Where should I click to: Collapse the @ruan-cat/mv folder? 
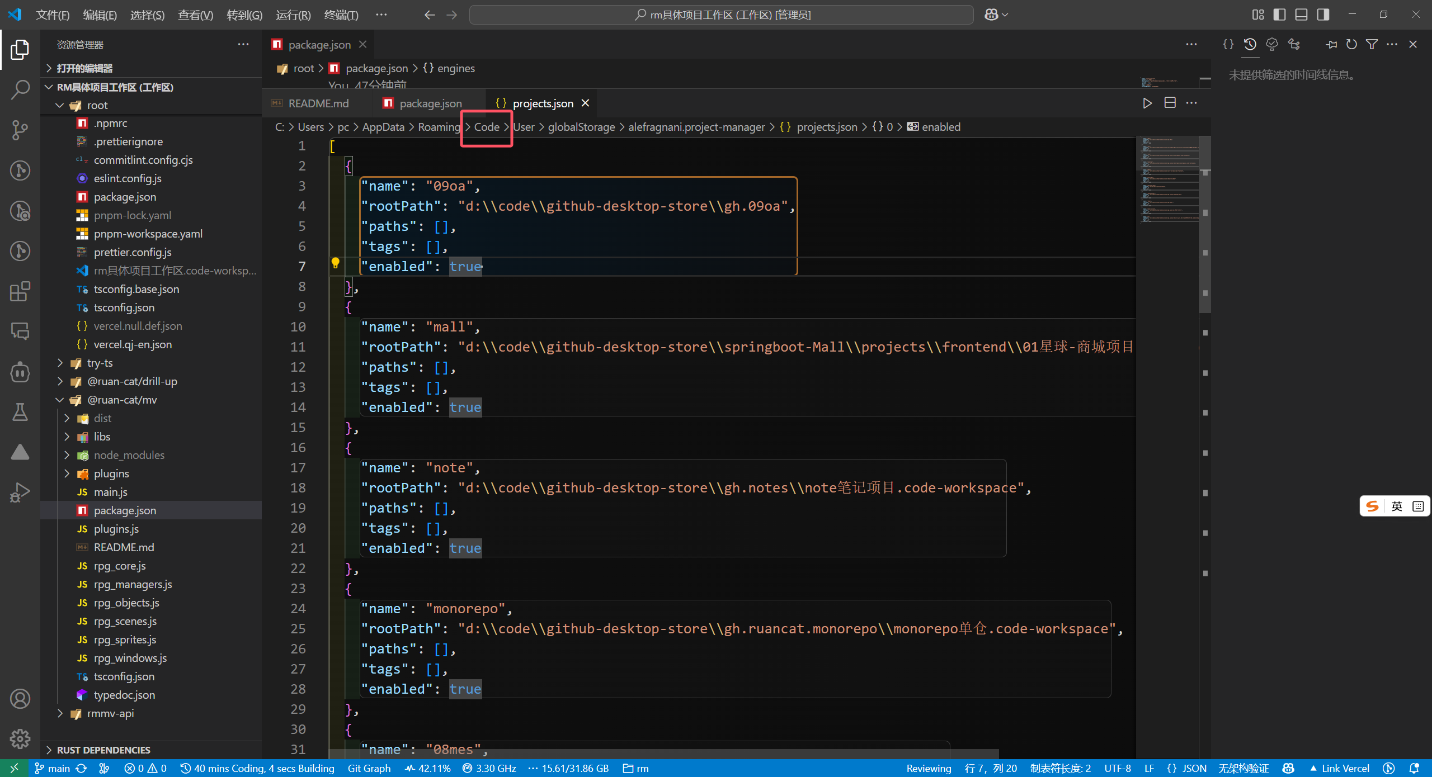pos(151,400)
